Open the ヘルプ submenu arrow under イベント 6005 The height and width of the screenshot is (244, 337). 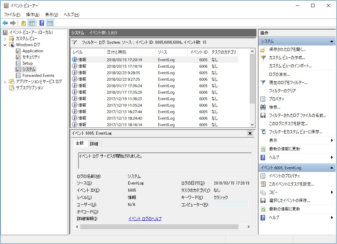tap(332, 217)
